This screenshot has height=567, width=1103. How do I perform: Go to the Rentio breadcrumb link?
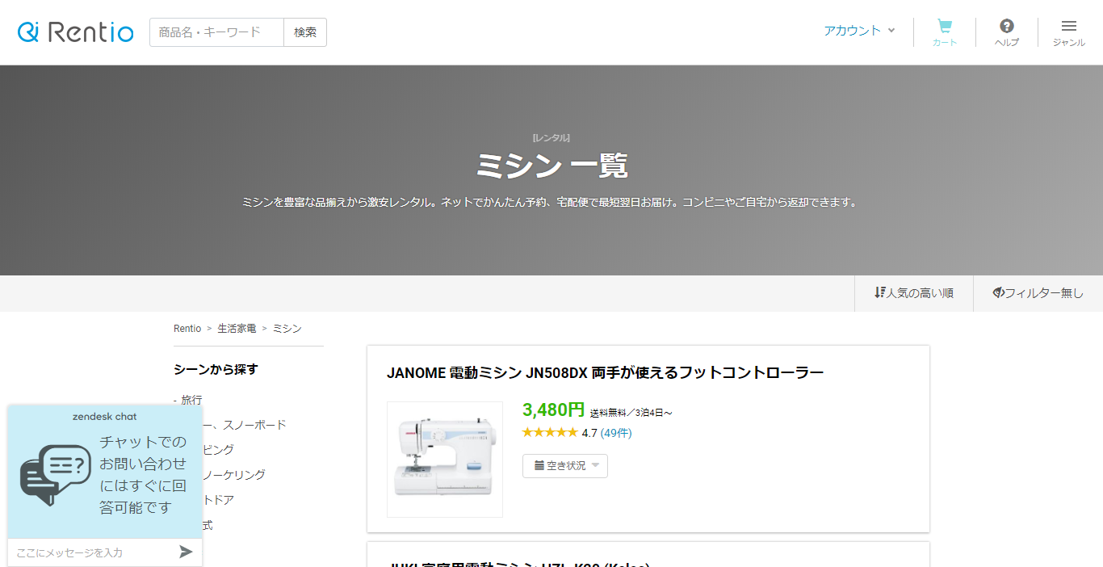click(187, 329)
